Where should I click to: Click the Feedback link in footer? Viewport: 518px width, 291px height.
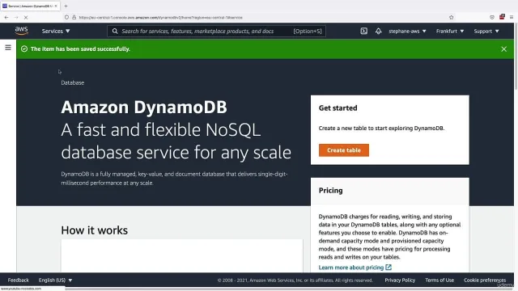[x=18, y=280]
